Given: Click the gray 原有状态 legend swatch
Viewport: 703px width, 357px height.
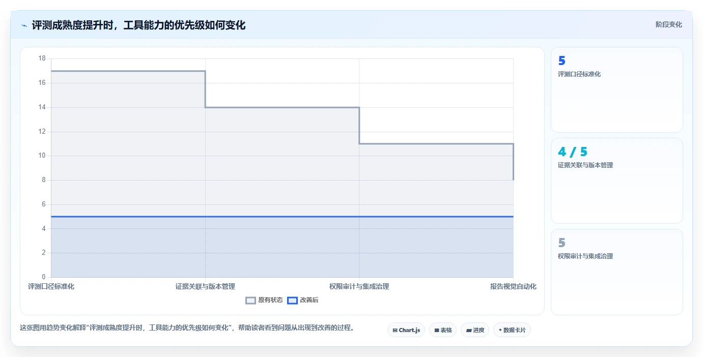Looking at the screenshot, I should [250, 300].
